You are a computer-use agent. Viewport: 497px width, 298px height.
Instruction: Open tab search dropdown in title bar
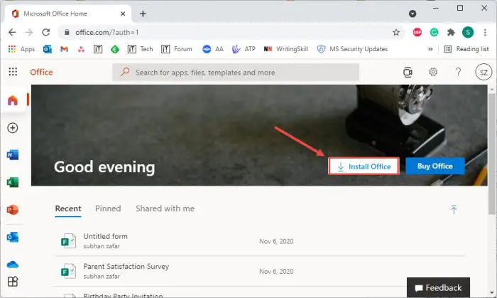[413, 14]
